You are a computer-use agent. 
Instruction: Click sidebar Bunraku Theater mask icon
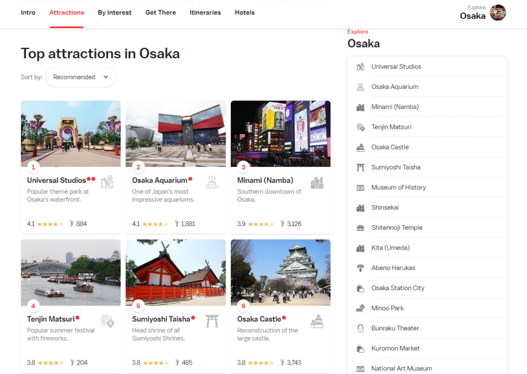[x=360, y=328]
